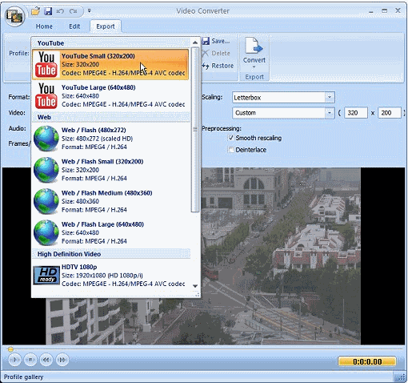Open the round application menu button

pos(15,16)
